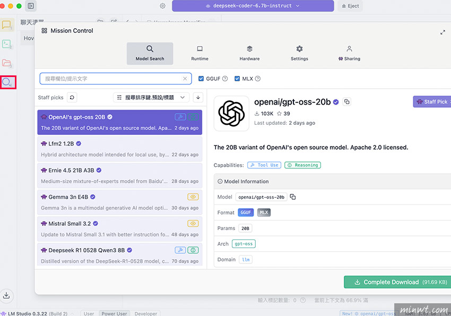The width and height of the screenshot is (451, 316).
Task: Open the search sort order dropdown
Action: point(151,98)
